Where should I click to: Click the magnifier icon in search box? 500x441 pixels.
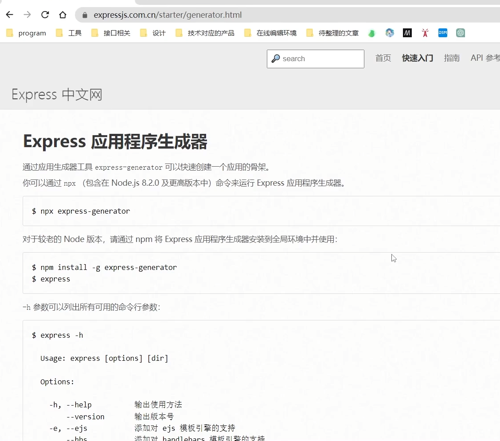(276, 59)
